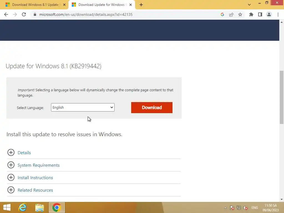Image resolution: width=284 pixels, height=213 pixels.
Task: Open the Action Center flag icon
Action: tap(232, 208)
